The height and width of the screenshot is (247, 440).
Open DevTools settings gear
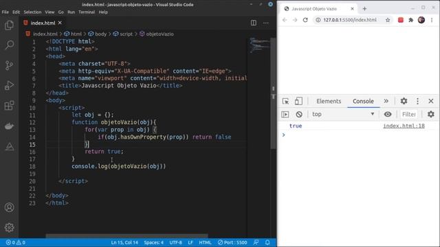[x=404, y=101]
